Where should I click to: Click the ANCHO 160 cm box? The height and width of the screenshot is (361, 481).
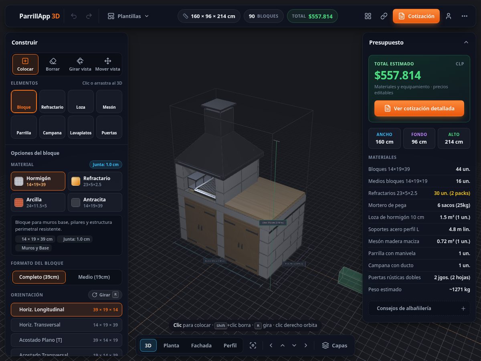pos(384,138)
